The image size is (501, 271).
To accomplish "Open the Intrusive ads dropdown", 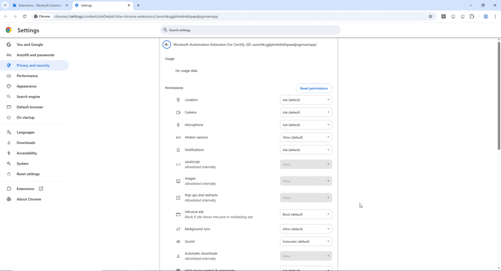I will pyautogui.click(x=306, y=214).
